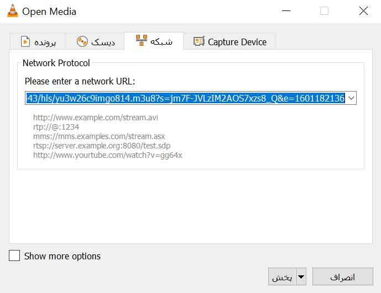381x293 pixels.
Task: Click the 'Please enter a network URL:' label
Action: (80, 81)
